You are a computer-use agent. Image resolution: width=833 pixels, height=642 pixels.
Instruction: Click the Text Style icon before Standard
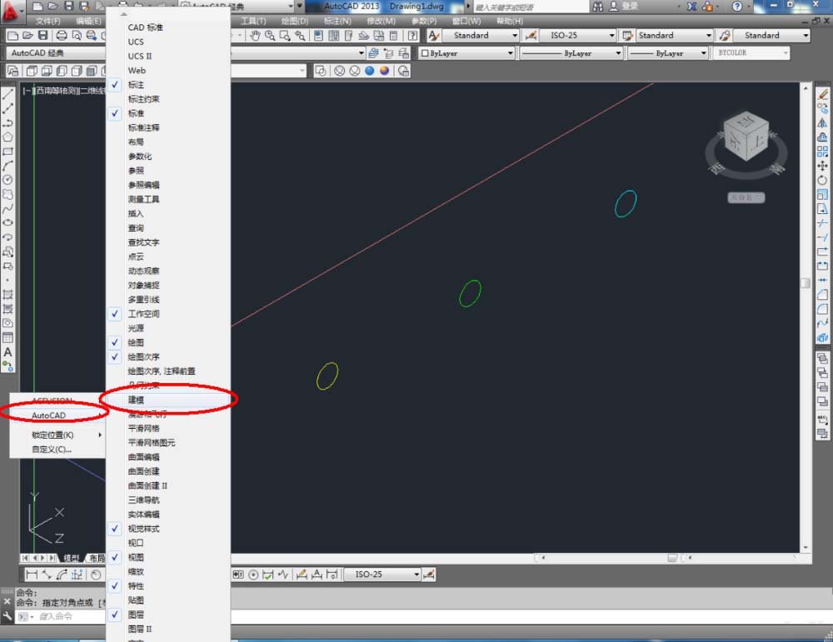click(x=434, y=36)
